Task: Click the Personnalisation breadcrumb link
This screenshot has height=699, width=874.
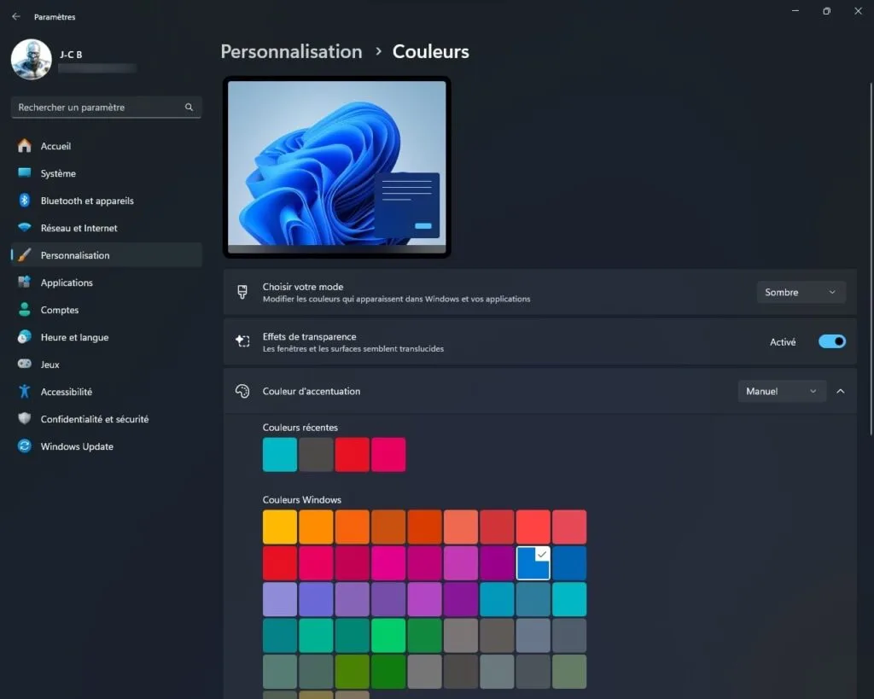Action: pos(292,51)
